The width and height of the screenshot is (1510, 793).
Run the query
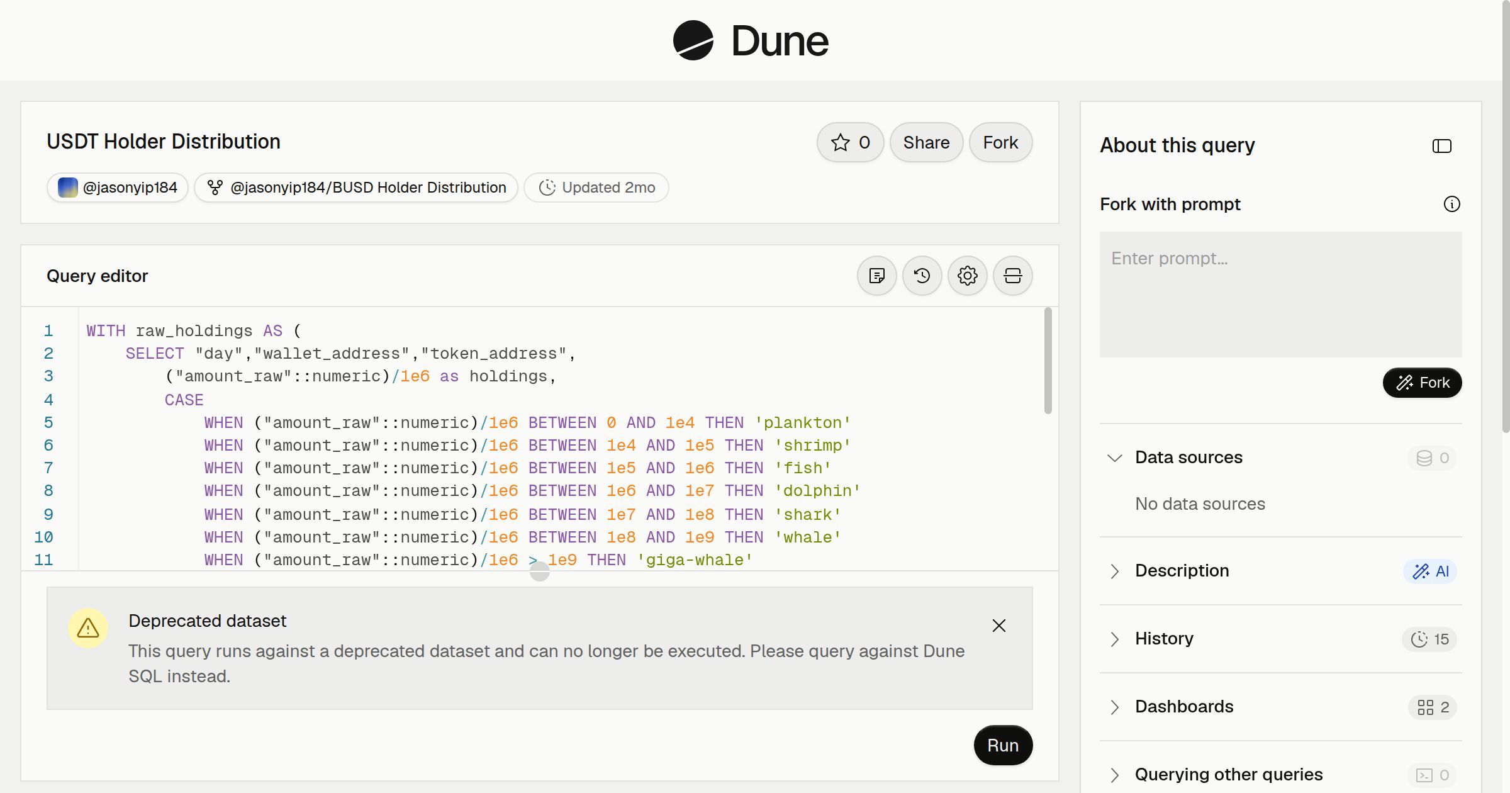1003,745
